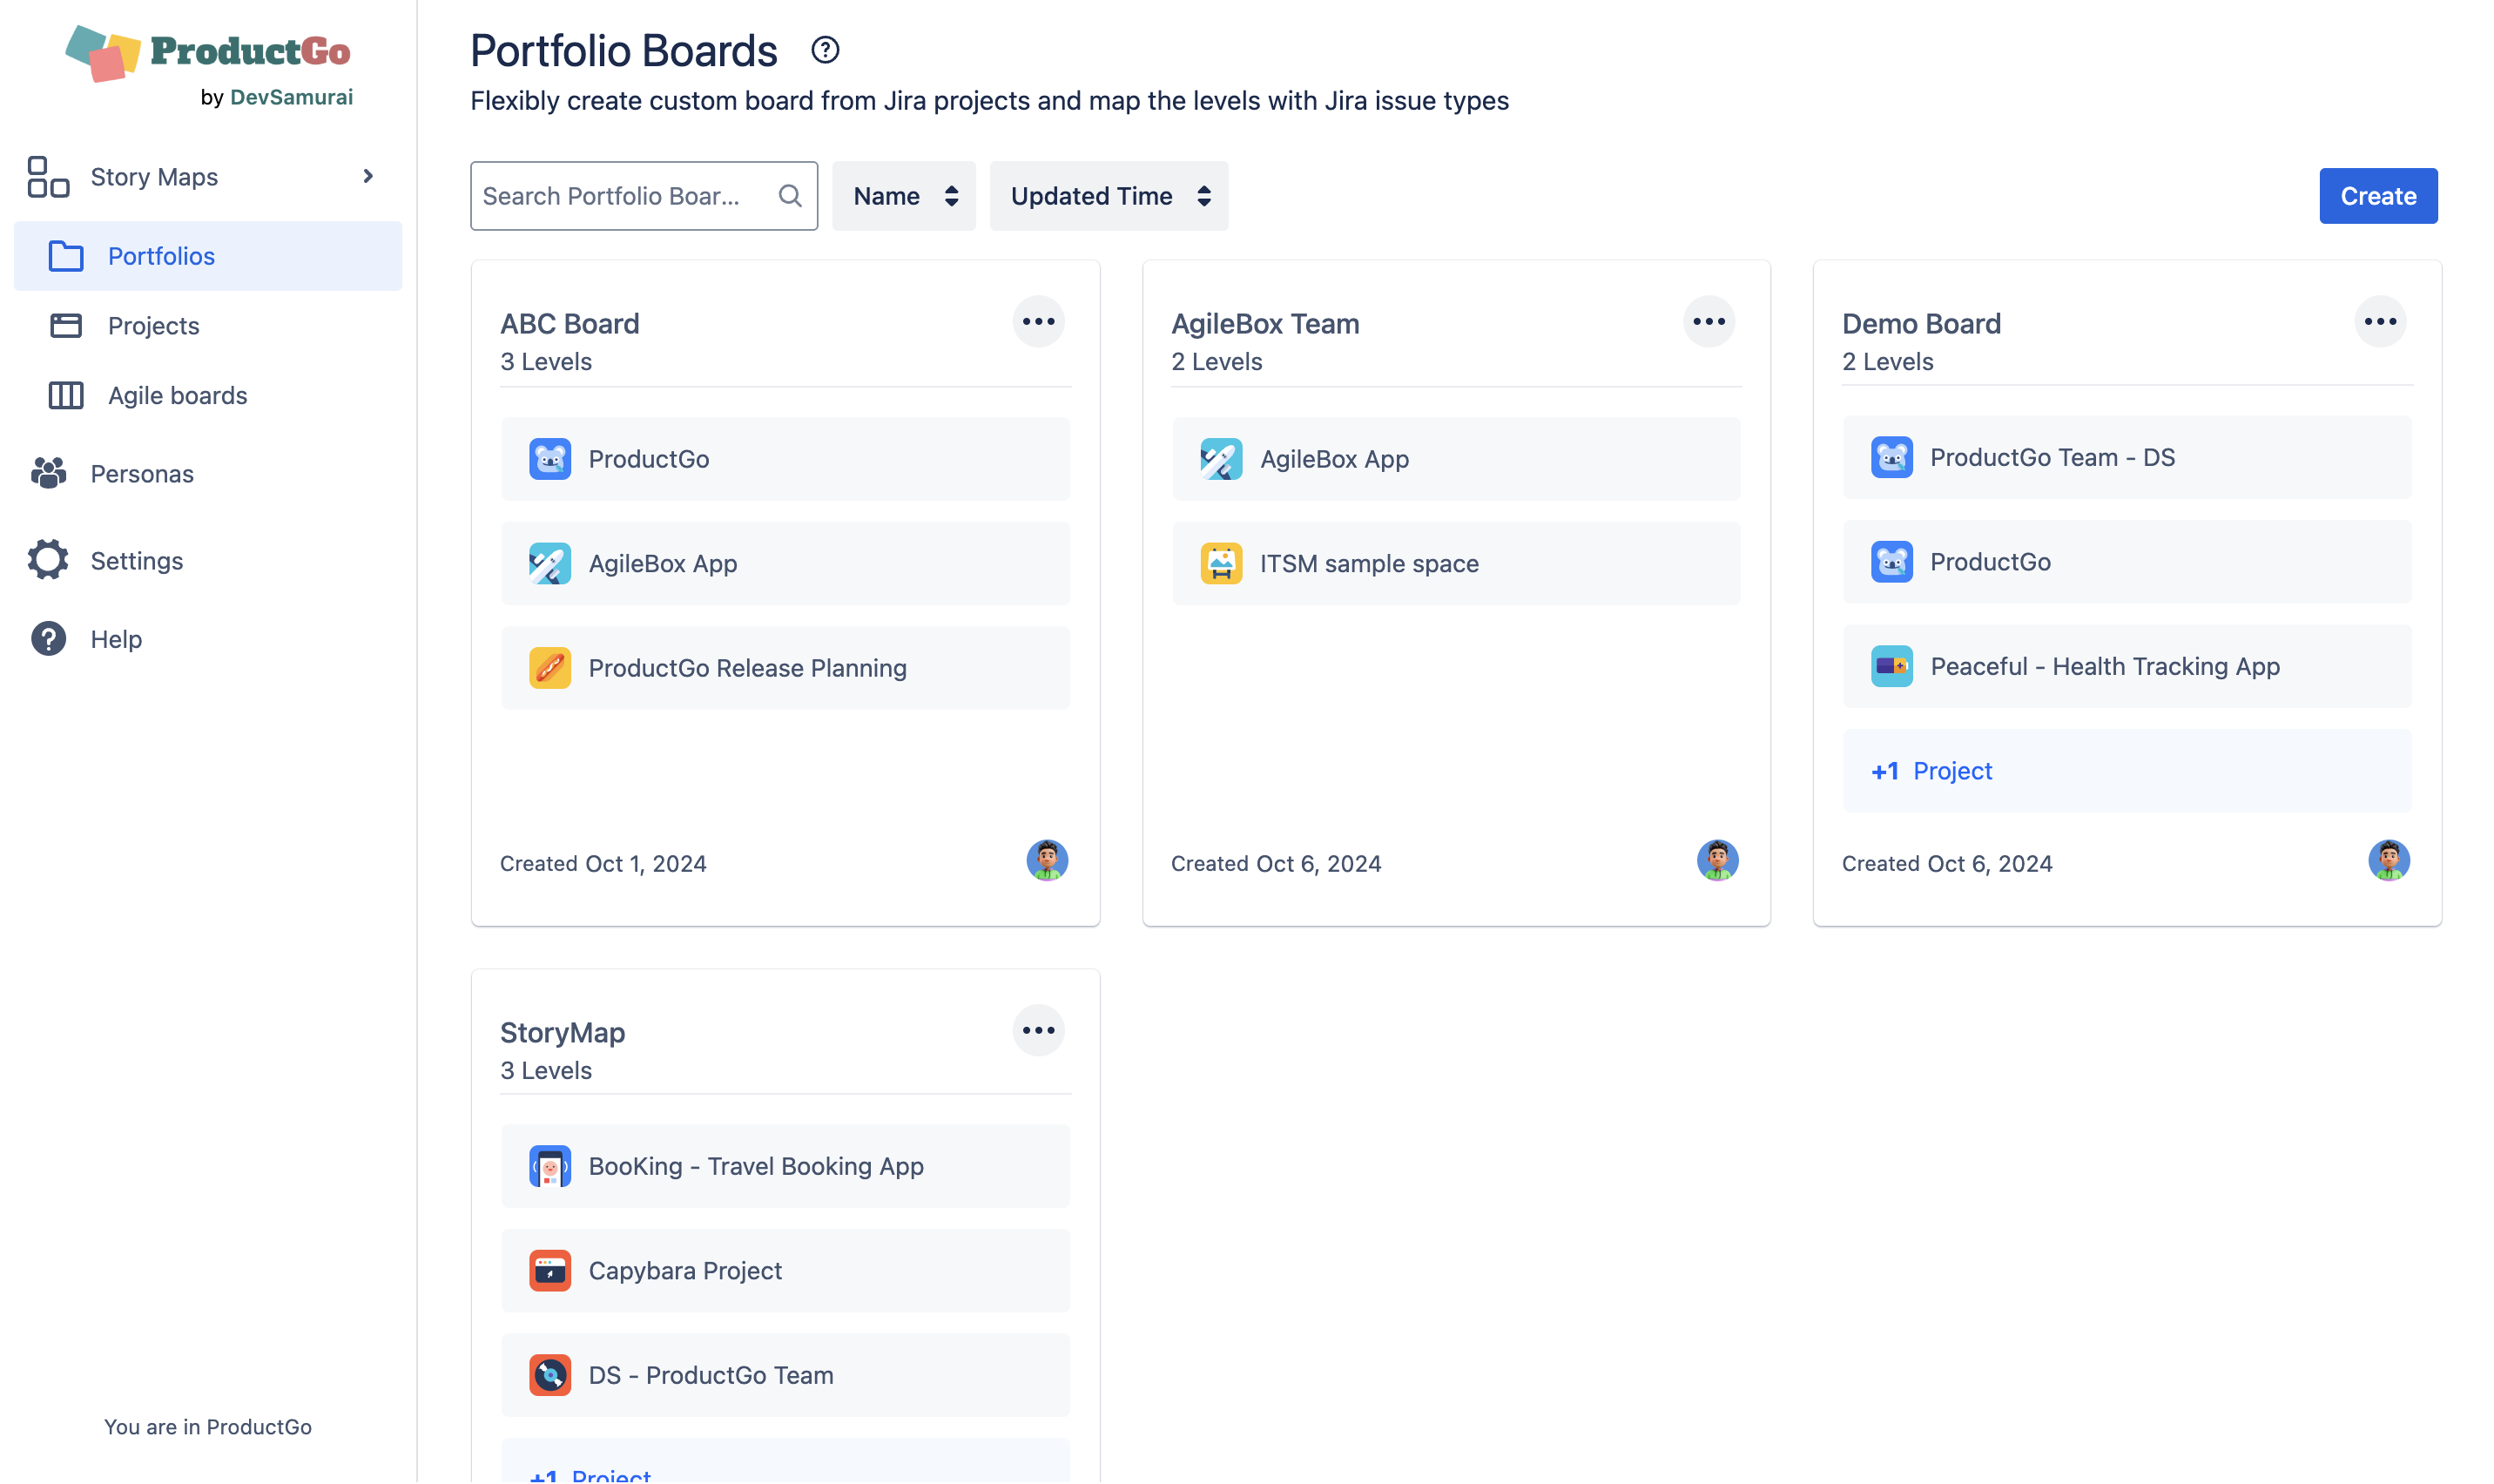Click the help icon beside Portfolio Boards title
This screenshot has width=2494, height=1484.
[825, 50]
